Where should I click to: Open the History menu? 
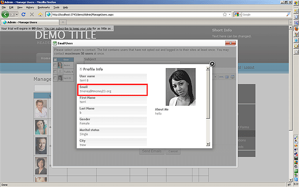pyautogui.click(x=30, y=7)
